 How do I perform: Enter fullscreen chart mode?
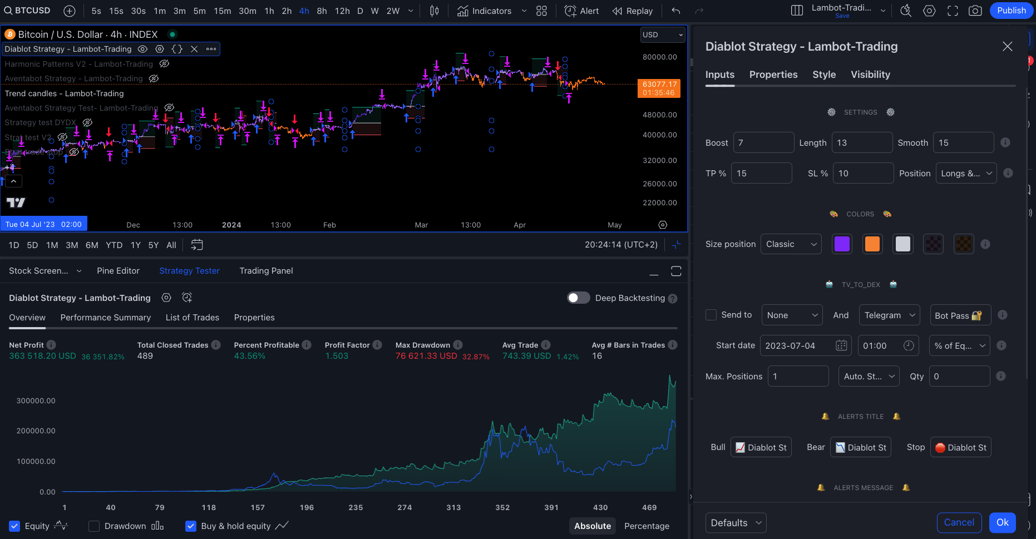coord(953,11)
